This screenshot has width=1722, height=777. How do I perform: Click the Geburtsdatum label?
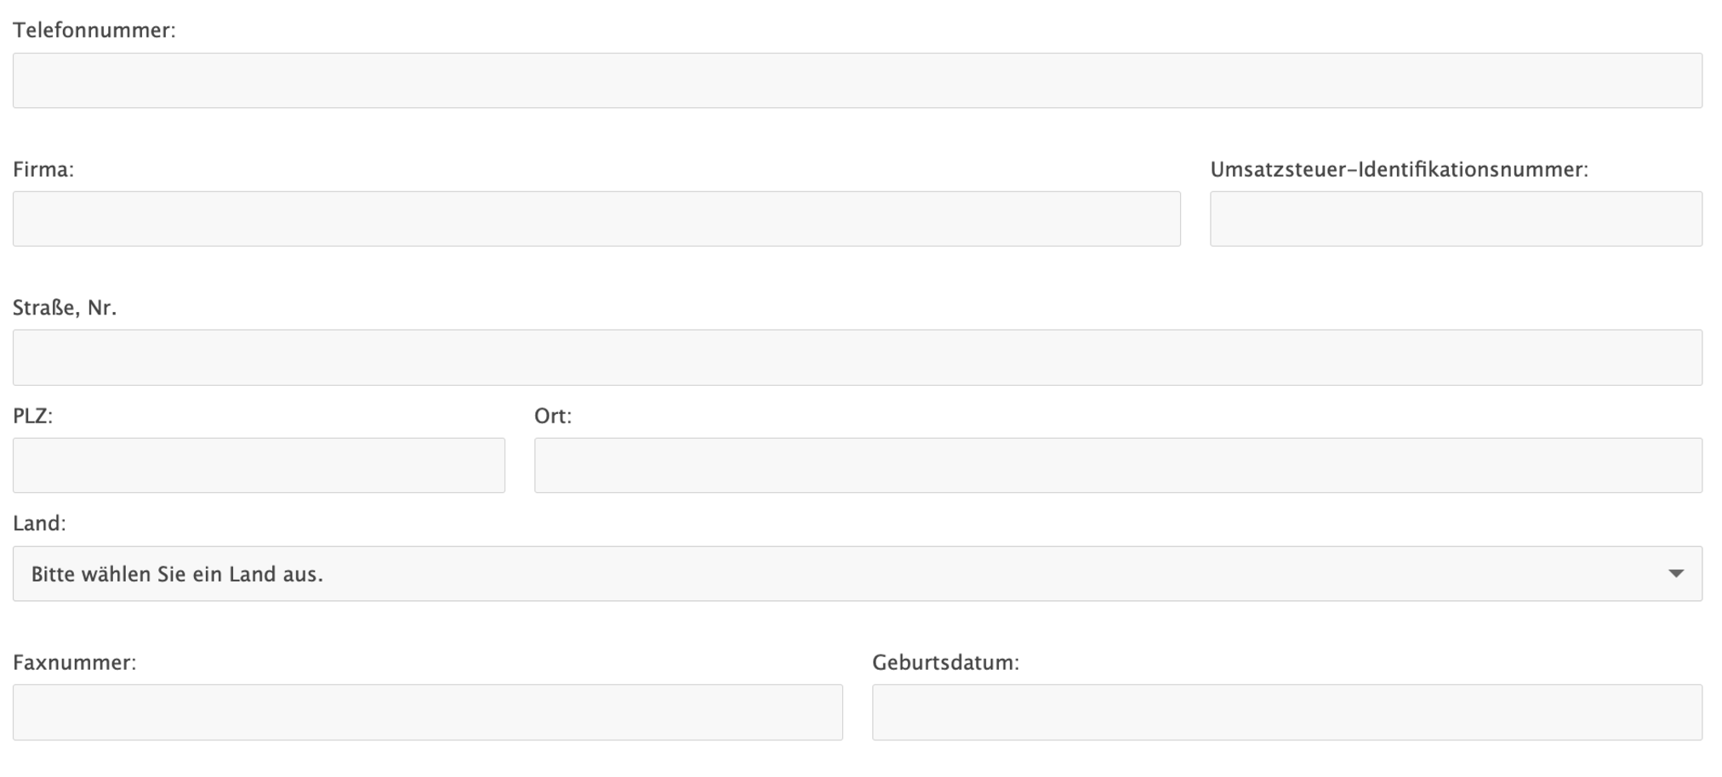[945, 662]
